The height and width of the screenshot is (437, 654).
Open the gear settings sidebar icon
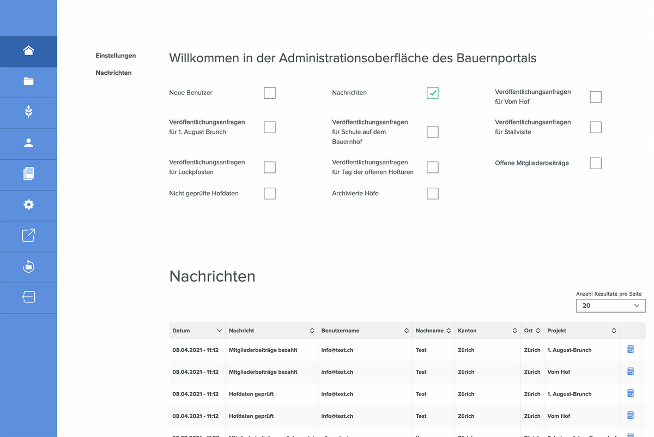coord(28,205)
